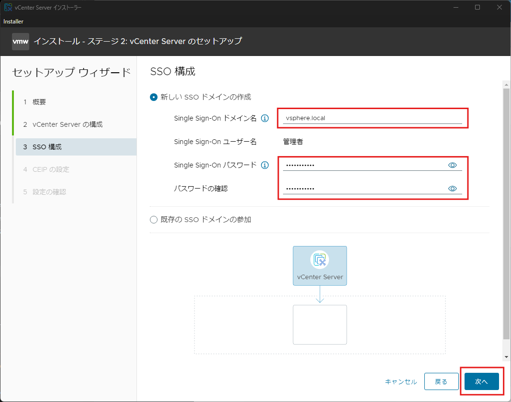Go to wizard step 1 概要
The height and width of the screenshot is (402, 511).
coord(76,102)
